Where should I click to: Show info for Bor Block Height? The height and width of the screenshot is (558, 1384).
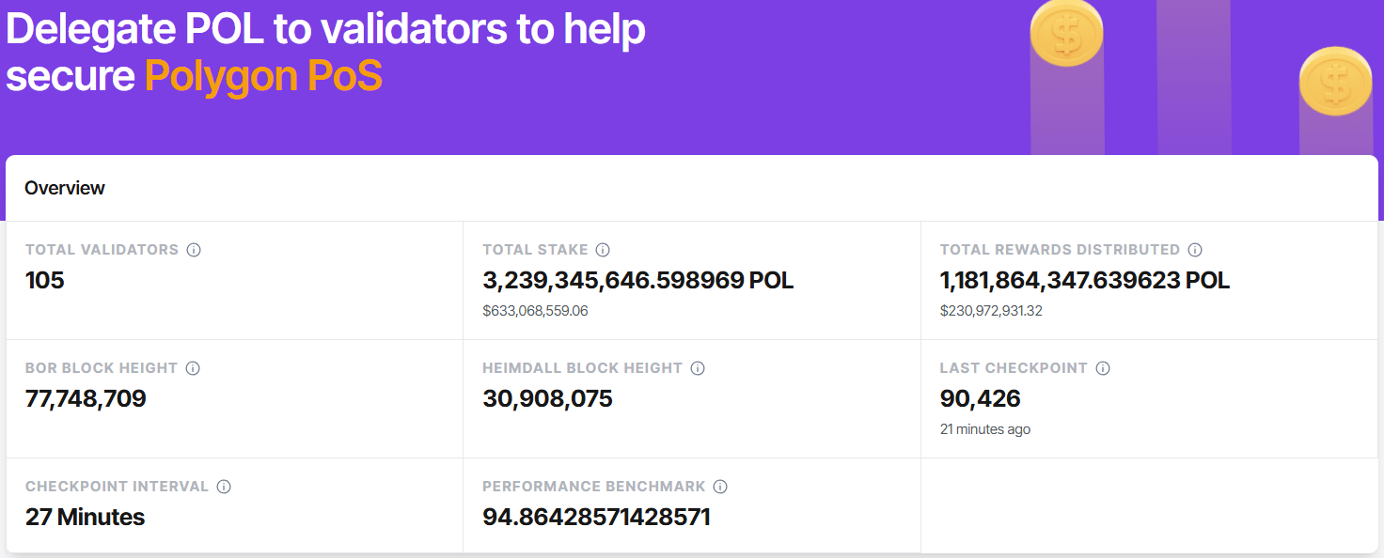pos(193,368)
